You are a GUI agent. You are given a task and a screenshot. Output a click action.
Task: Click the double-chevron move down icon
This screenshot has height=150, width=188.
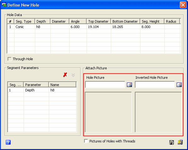point(73,75)
